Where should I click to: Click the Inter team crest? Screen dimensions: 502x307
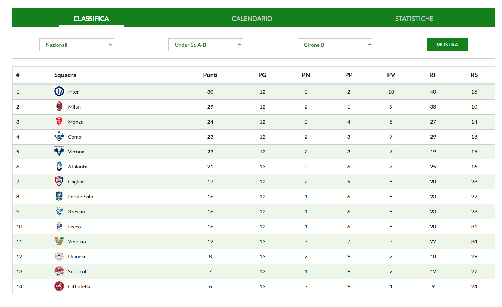[59, 91]
